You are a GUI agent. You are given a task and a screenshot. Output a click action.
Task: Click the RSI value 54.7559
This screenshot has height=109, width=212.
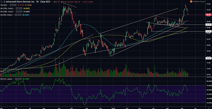pyautogui.click(x=26, y=79)
